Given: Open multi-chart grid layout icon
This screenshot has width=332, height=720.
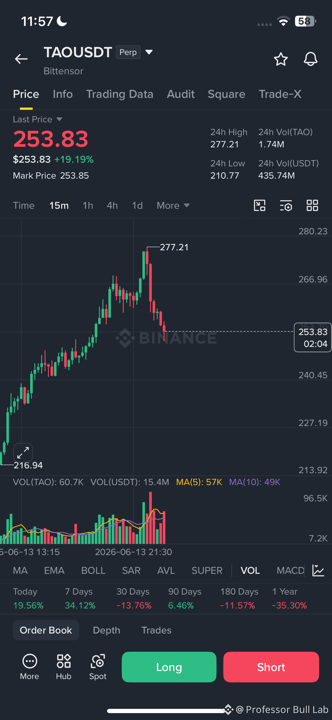Looking at the screenshot, I should pyautogui.click(x=312, y=205).
